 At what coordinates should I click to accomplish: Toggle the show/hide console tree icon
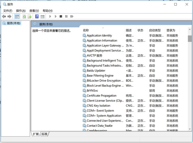(x=17, y=16)
